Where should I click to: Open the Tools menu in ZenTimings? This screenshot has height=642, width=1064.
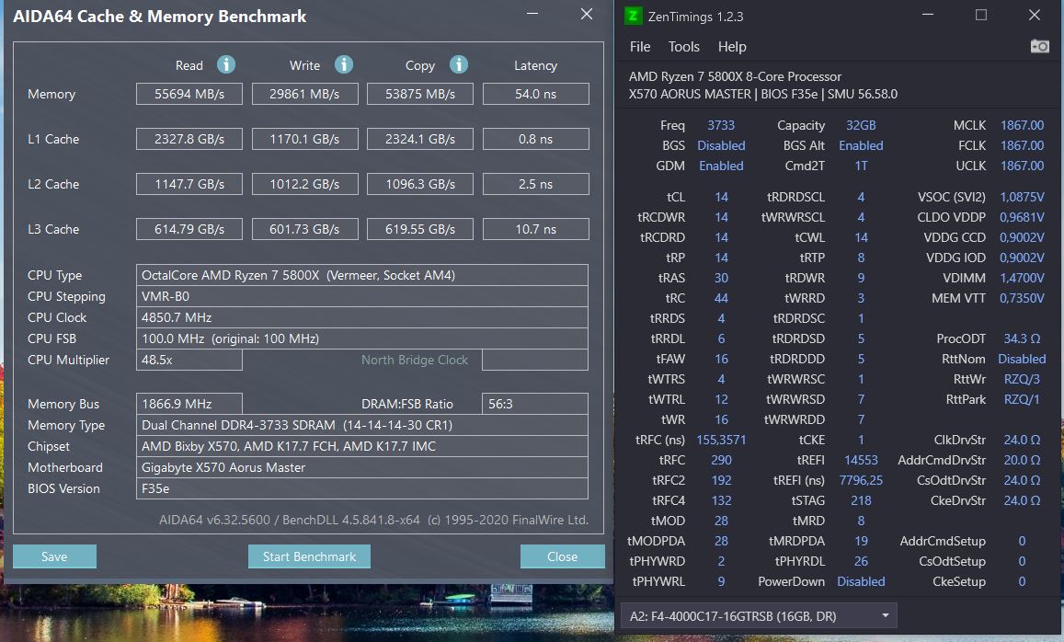pyautogui.click(x=684, y=47)
